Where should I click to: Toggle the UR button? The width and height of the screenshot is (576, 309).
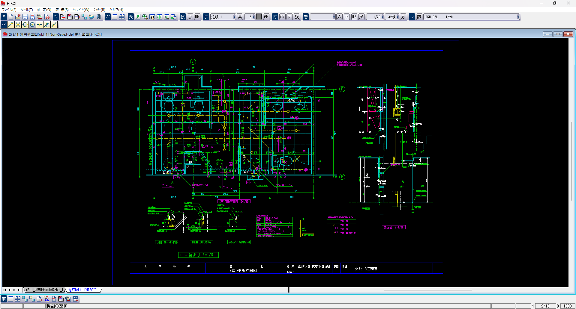click(197, 17)
